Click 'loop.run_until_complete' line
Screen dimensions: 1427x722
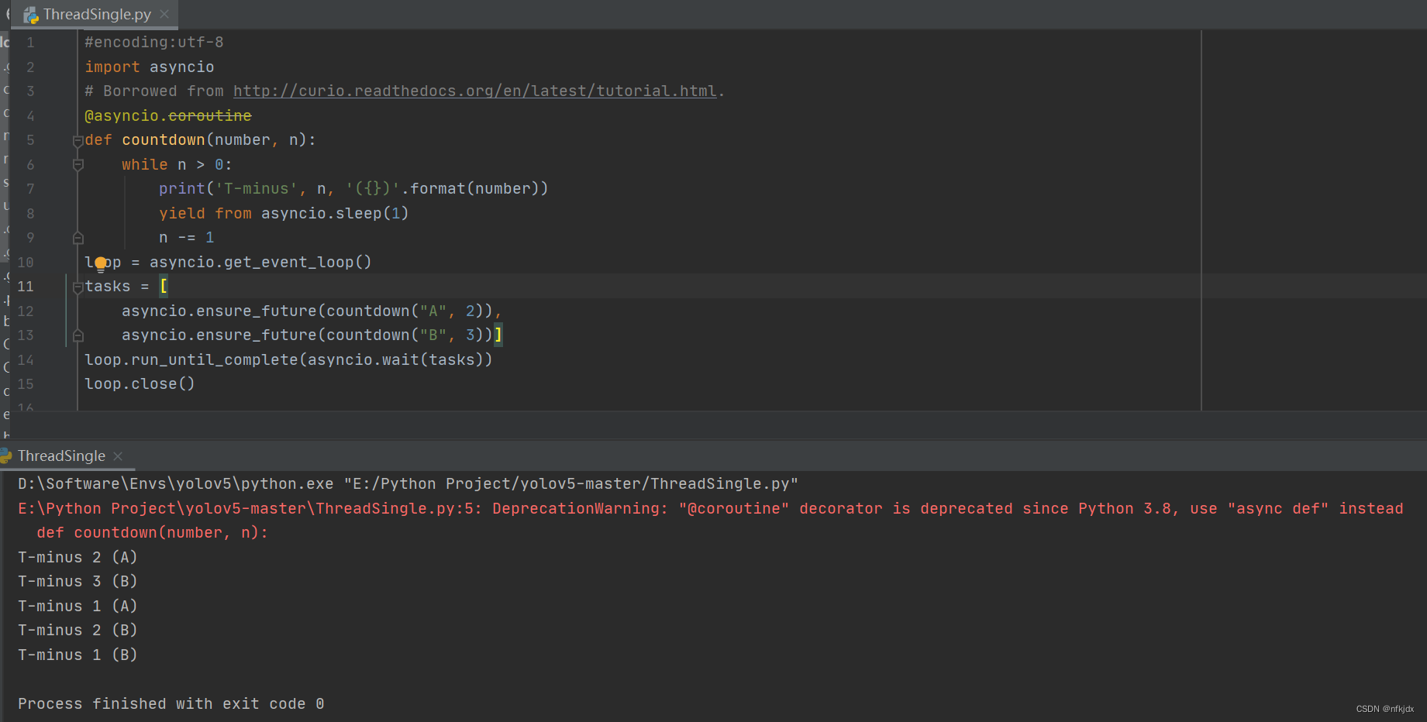(x=288, y=360)
